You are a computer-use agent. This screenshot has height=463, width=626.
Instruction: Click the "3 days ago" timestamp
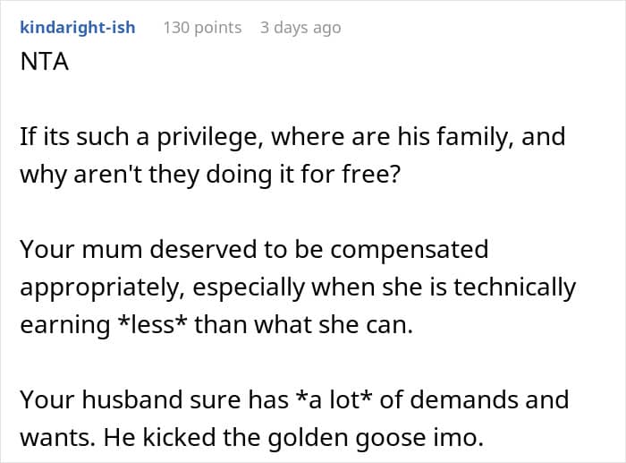tap(300, 27)
